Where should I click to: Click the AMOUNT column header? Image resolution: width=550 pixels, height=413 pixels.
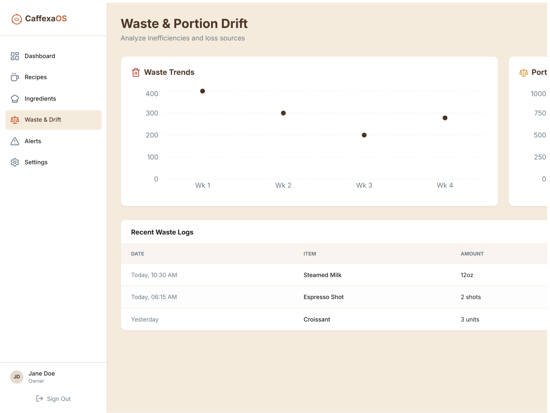[x=472, y=254]
